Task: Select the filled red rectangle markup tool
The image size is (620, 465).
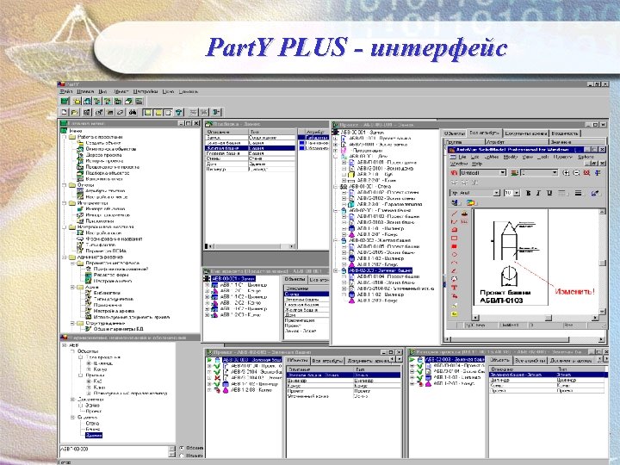Action: click(455, 246)
